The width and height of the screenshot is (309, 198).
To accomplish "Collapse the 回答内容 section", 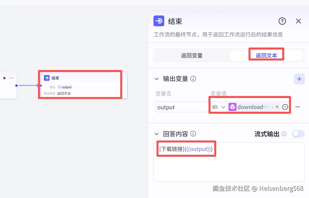I will [x=156, y=134].
